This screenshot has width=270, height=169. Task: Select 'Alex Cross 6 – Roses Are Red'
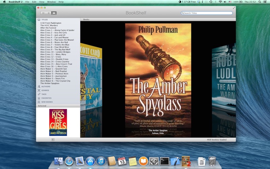(54, 42)
